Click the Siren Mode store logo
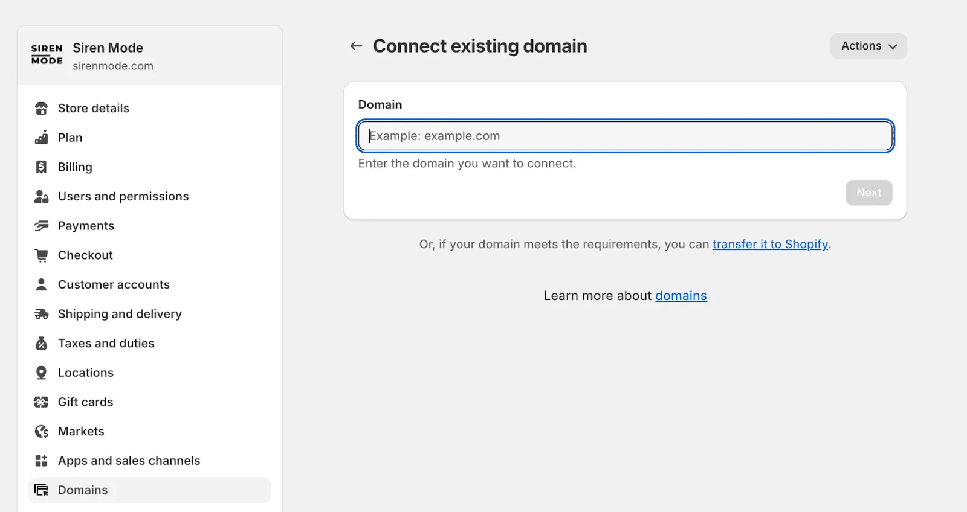This screenshot has width=967, height=512. coord(47,54)
